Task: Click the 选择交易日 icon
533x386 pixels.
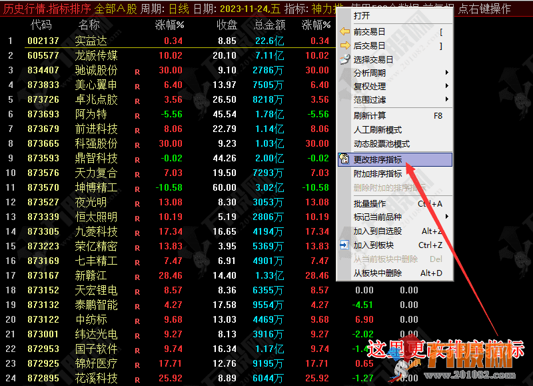Action: click(x=344, y=59)
